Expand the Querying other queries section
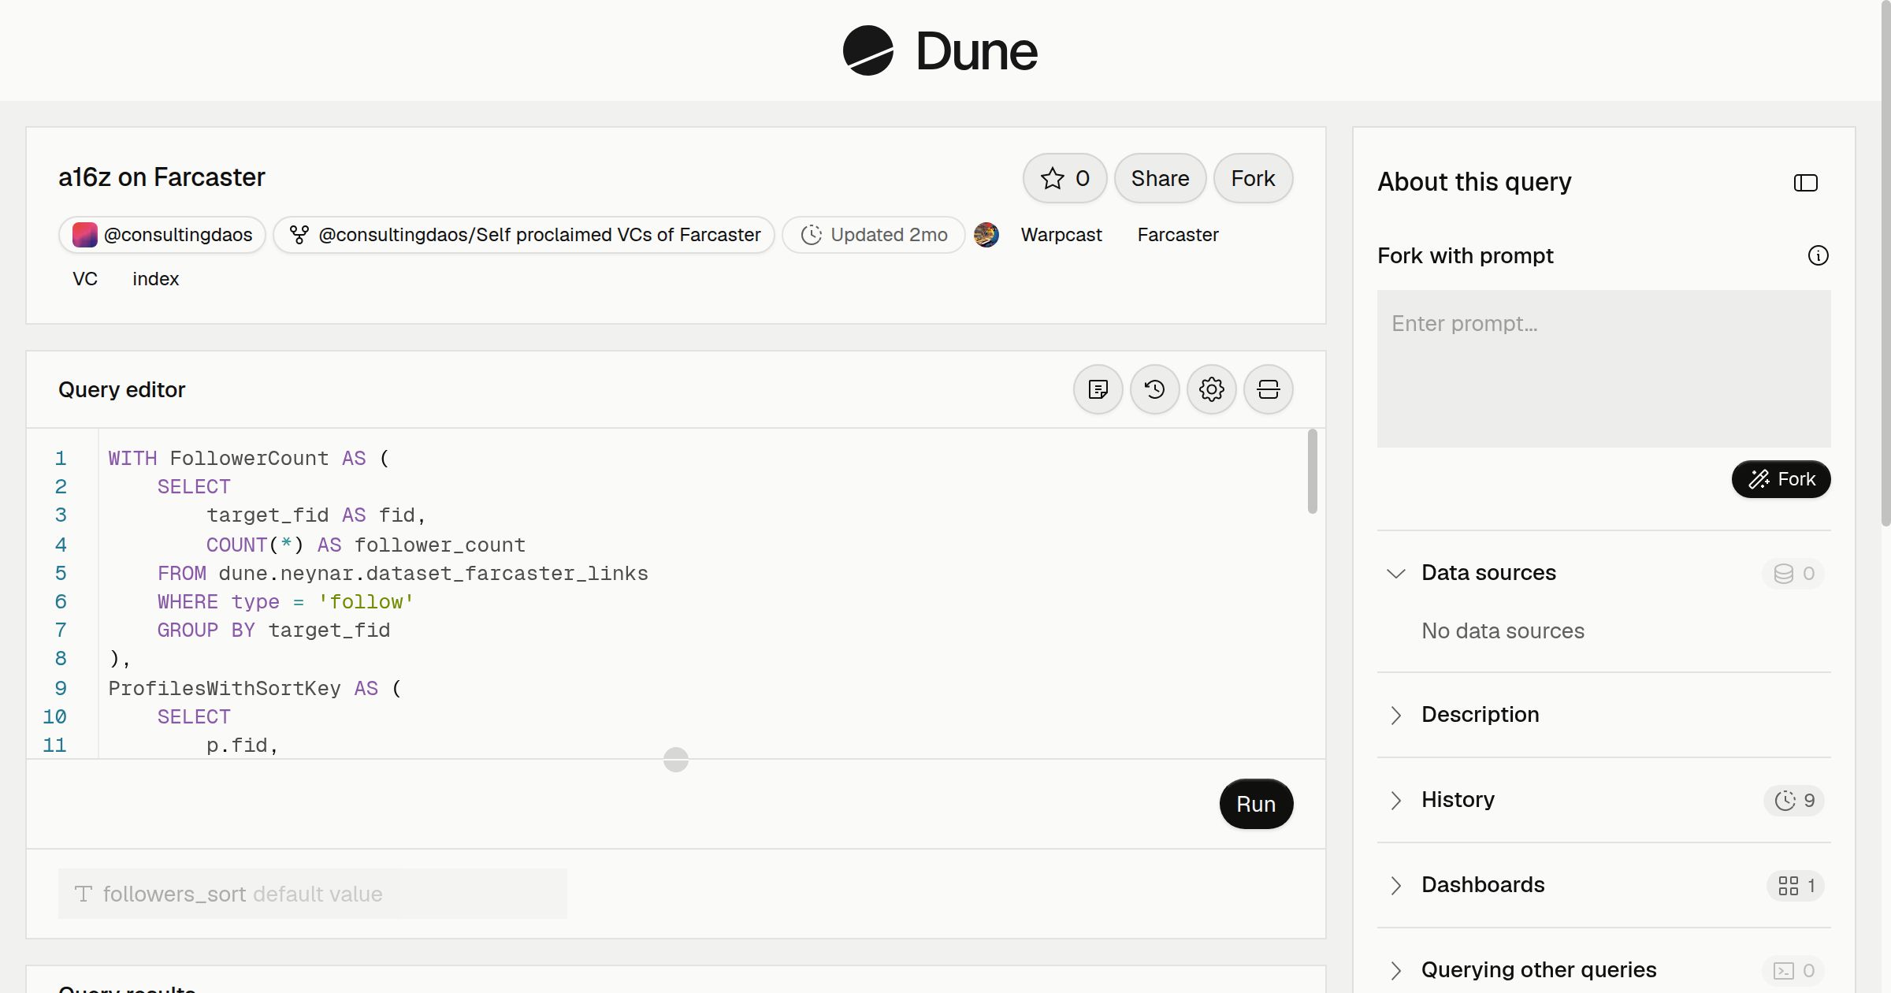 (1604, 970)
